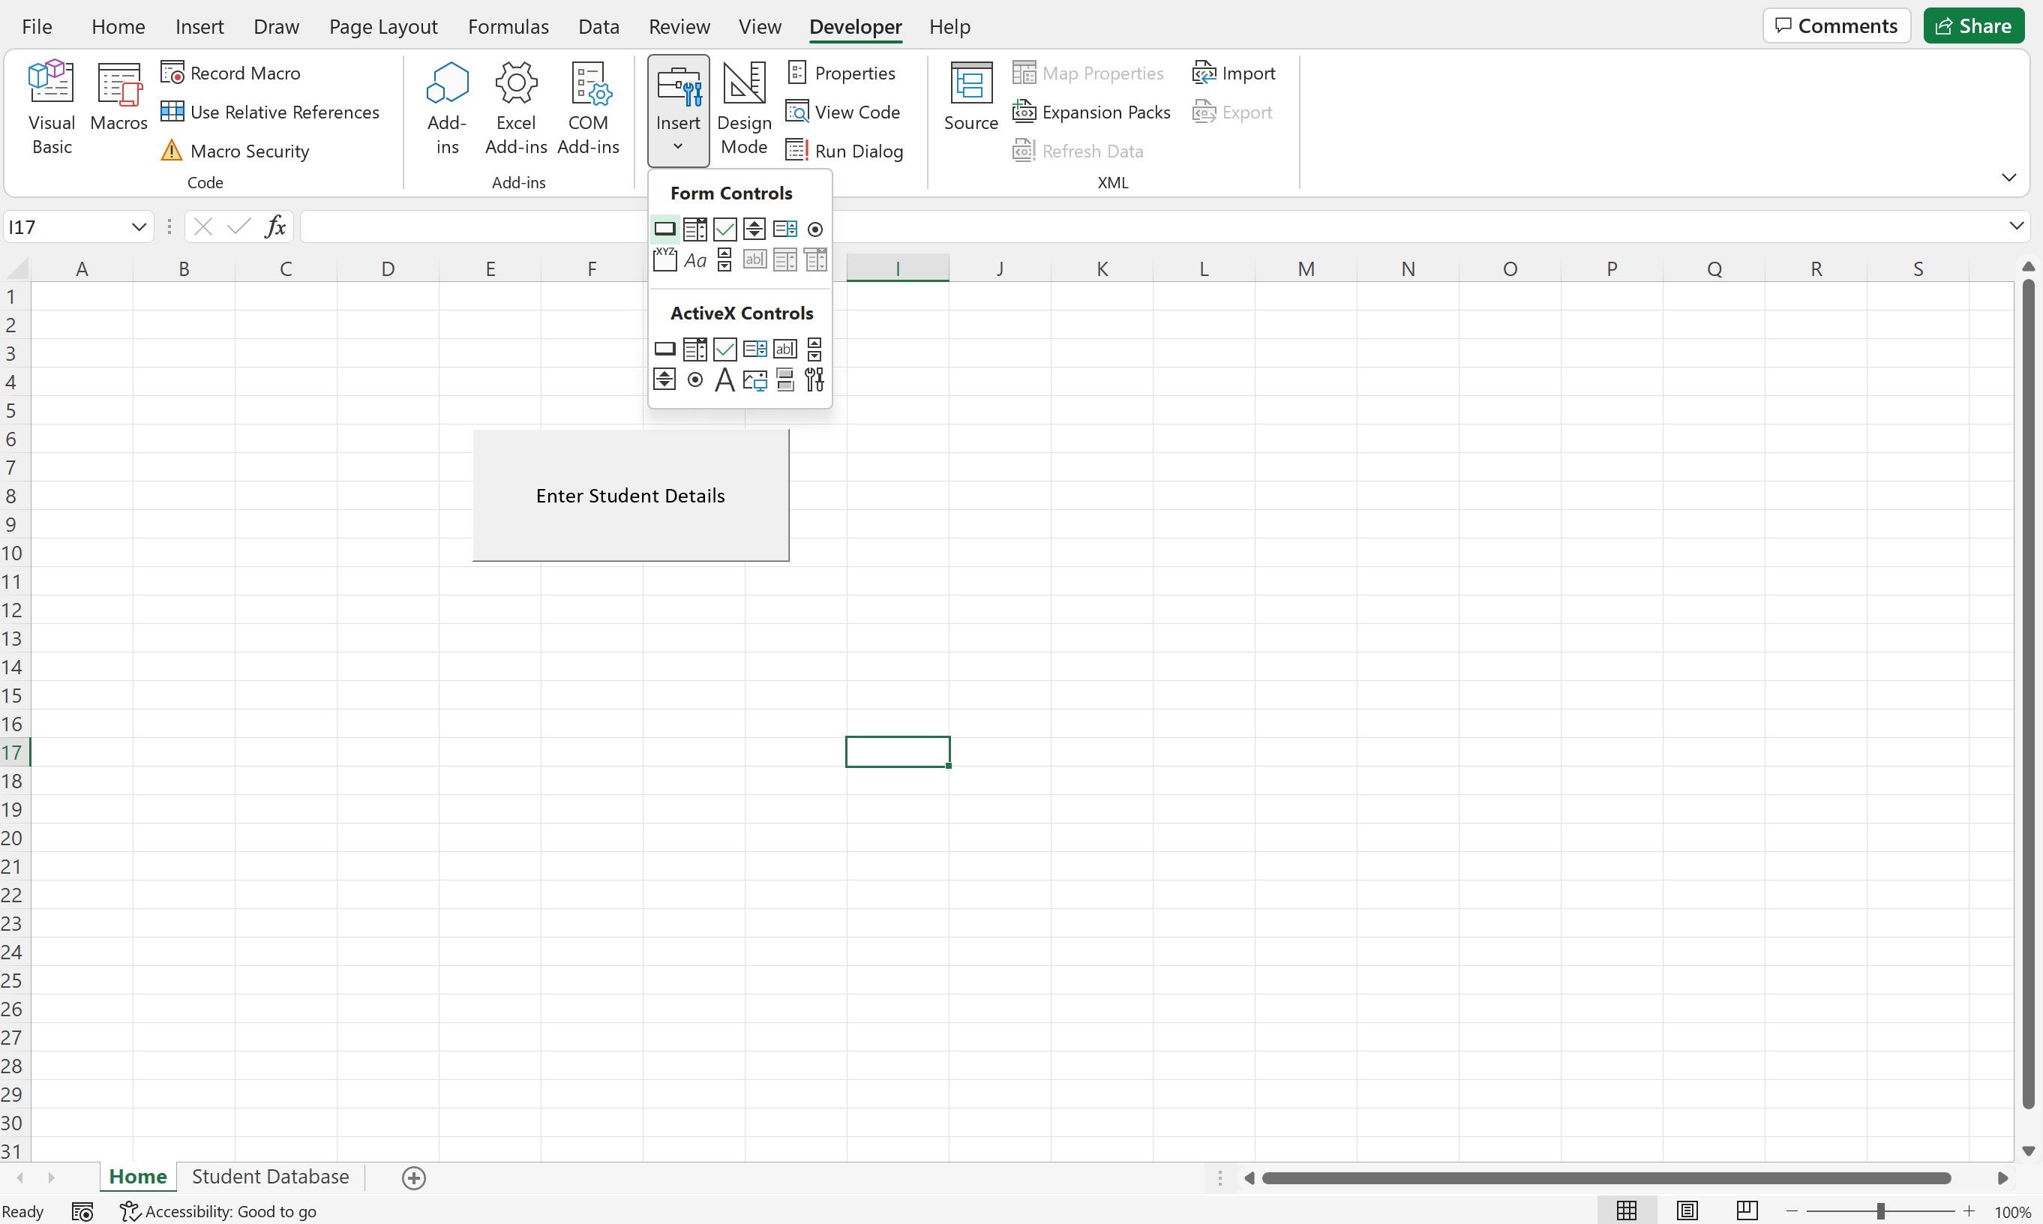The height and width of the screenshot is (1224, 2043).
Task: Switch to Student Database sheet tab
Action: pos(271,1176)
